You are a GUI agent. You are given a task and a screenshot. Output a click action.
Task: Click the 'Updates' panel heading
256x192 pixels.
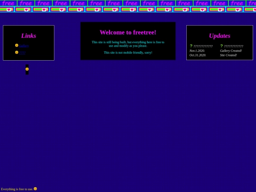219,36
